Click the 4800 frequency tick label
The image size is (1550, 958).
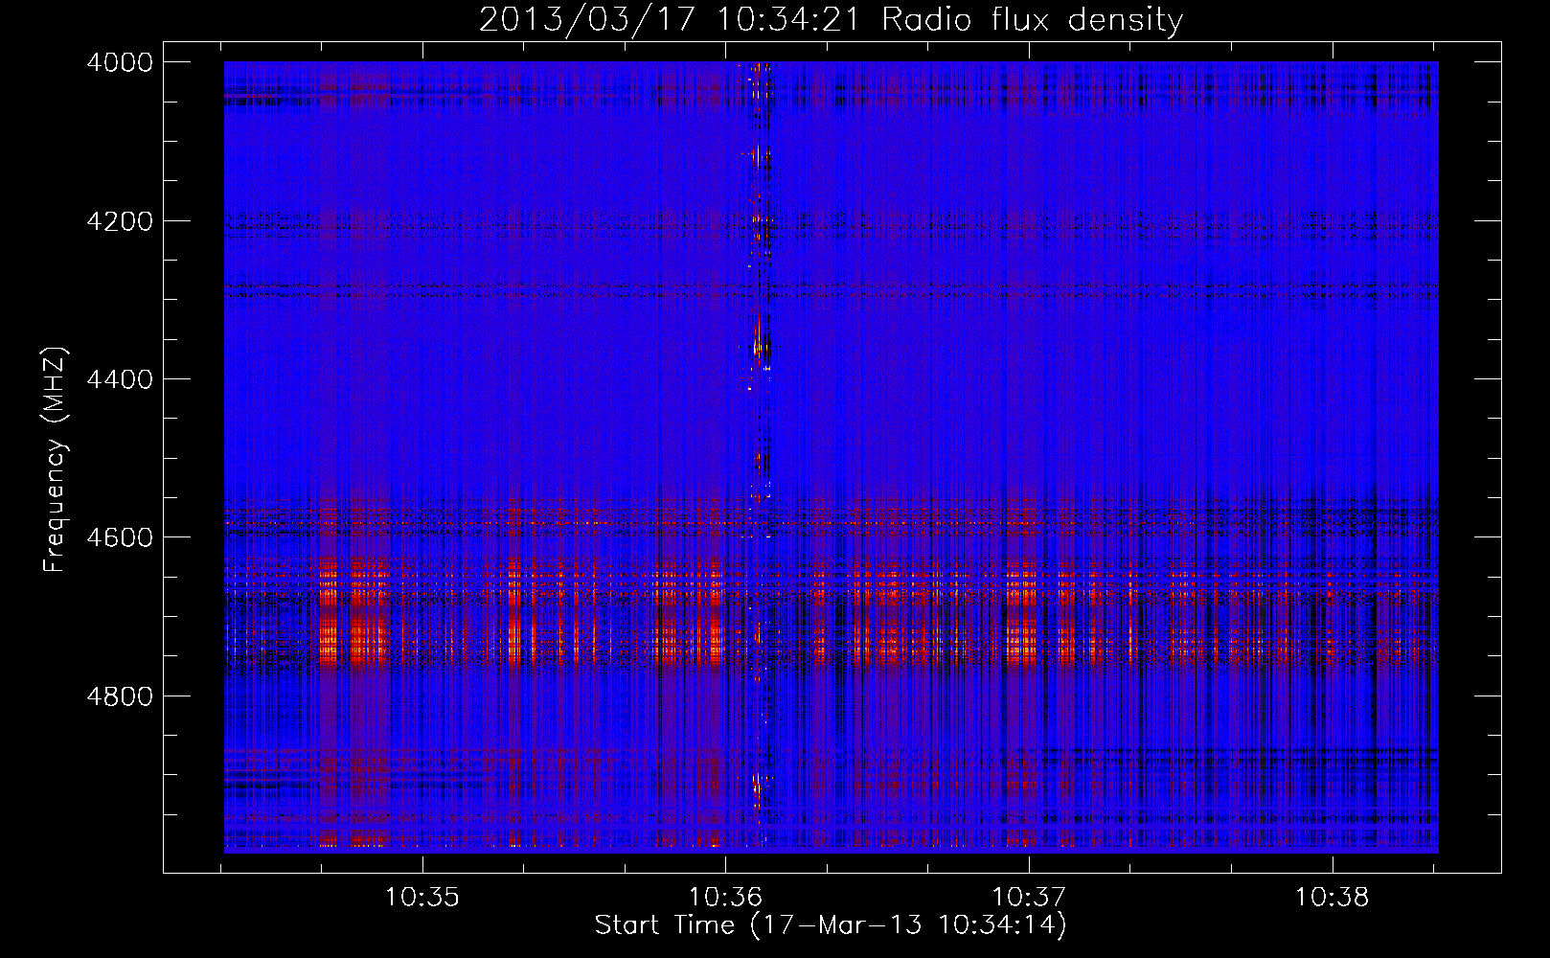[120, 696]
